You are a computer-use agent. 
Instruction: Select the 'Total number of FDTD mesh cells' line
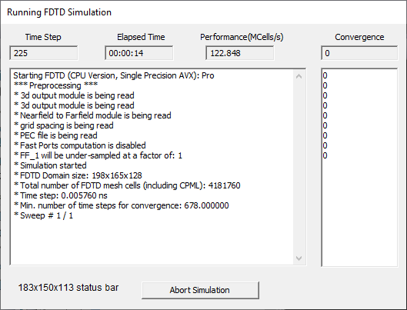pos(127,185)
